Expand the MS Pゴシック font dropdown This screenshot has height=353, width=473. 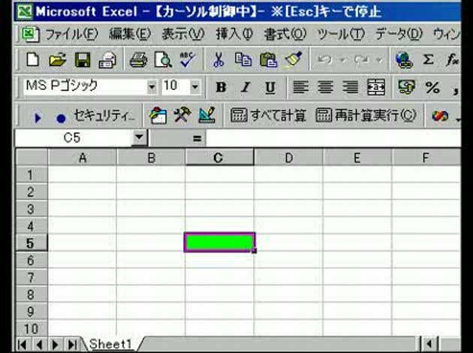152,87
